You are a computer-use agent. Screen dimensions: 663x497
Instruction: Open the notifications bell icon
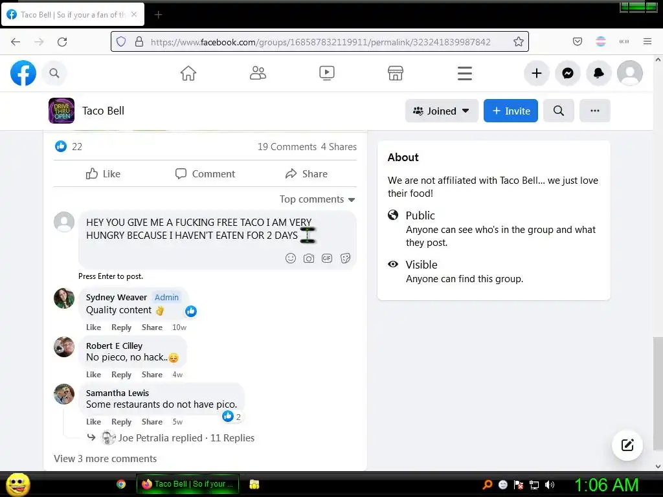599,73
